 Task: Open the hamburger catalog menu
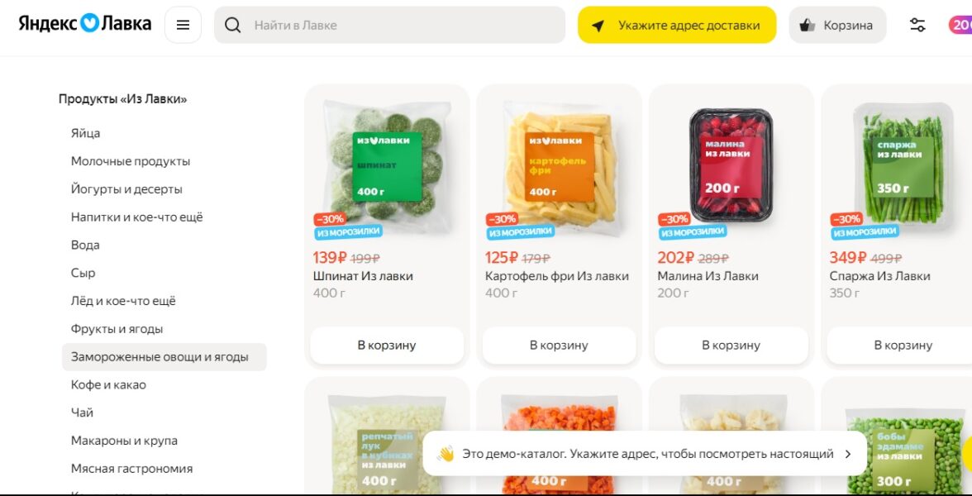(183, 25)
